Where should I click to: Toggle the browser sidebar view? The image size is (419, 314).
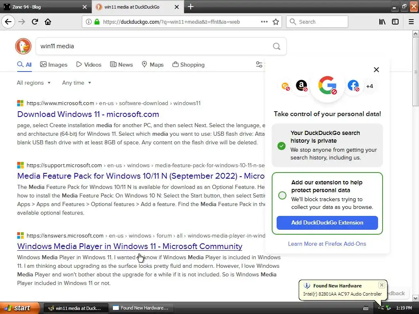click(395, 22)
